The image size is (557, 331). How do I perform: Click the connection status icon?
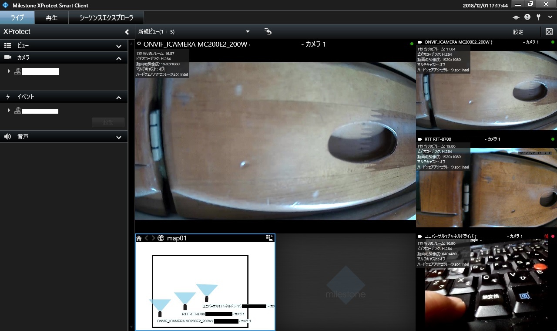click(517, 17)
